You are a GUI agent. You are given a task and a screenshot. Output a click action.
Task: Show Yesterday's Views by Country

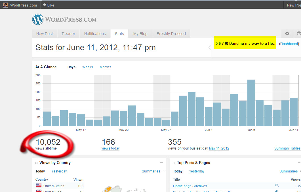59,171
